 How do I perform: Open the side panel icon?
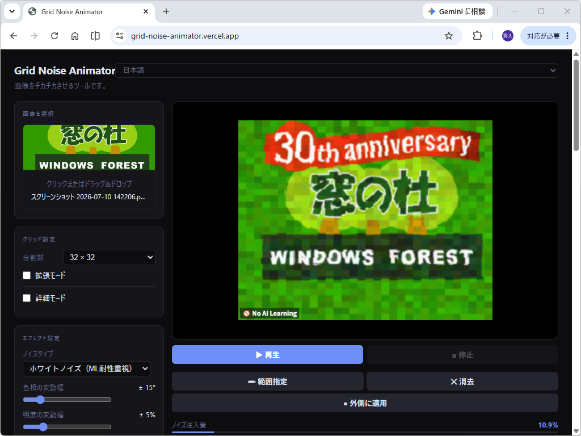95,36
